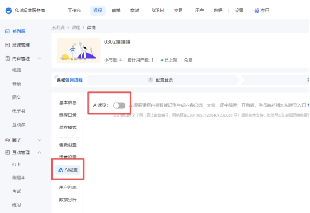Screen dimensions: 310x213
Task: Switch to 用户列表 tab
Action: 68,187
